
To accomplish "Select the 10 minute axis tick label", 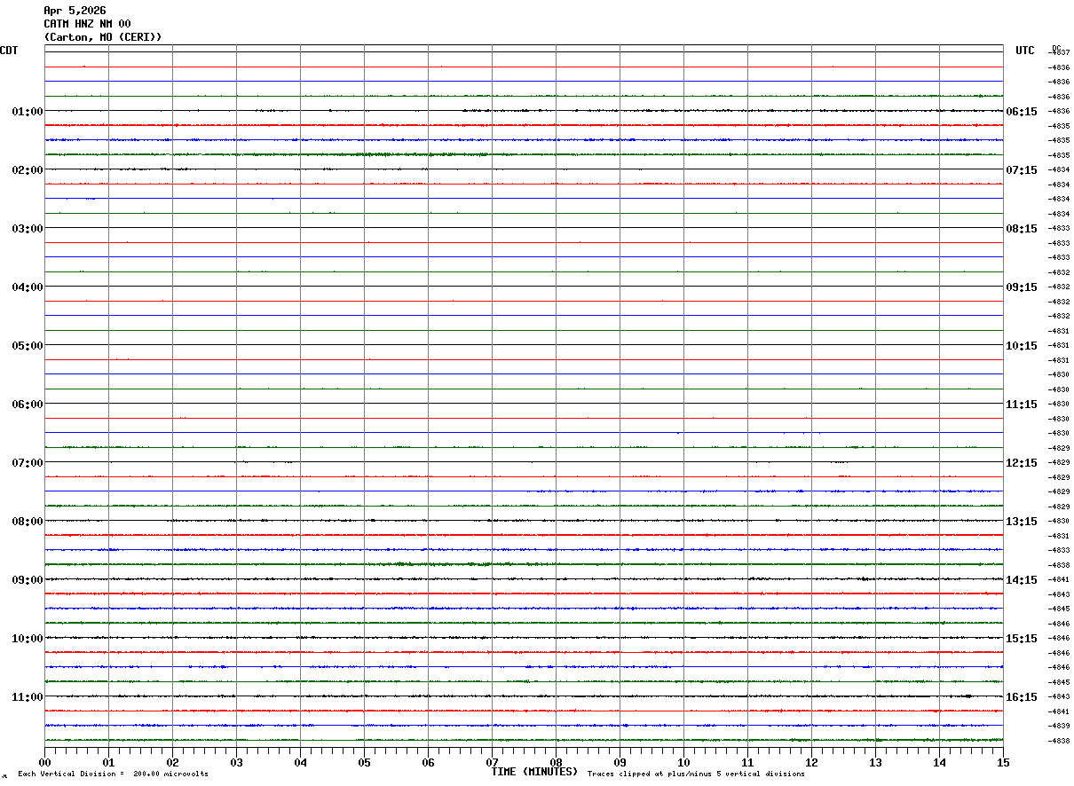I will pos(683,762).
